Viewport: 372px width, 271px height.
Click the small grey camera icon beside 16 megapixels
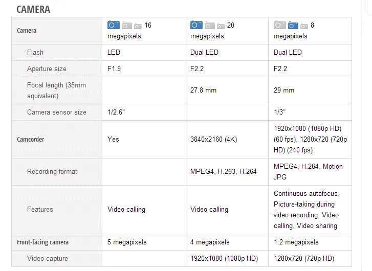pos(138,26)
